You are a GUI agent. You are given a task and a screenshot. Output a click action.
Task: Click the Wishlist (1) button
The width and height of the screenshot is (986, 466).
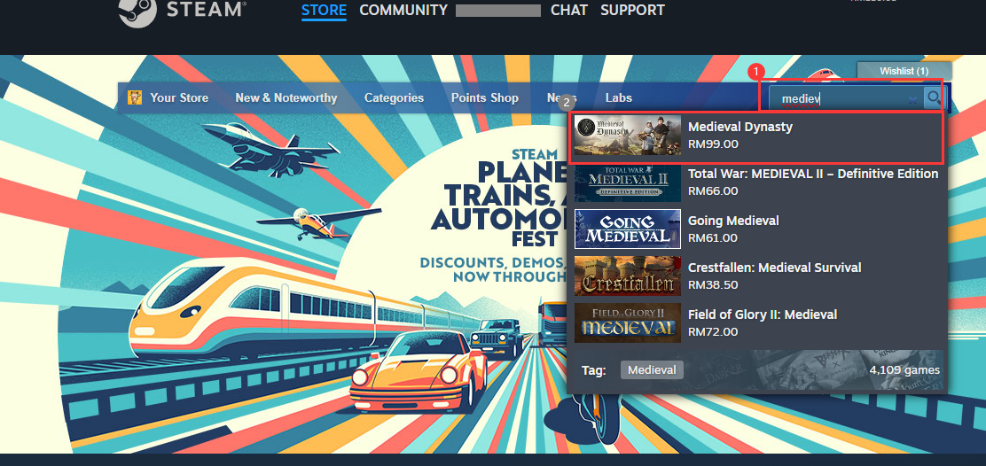coord(904,71)
